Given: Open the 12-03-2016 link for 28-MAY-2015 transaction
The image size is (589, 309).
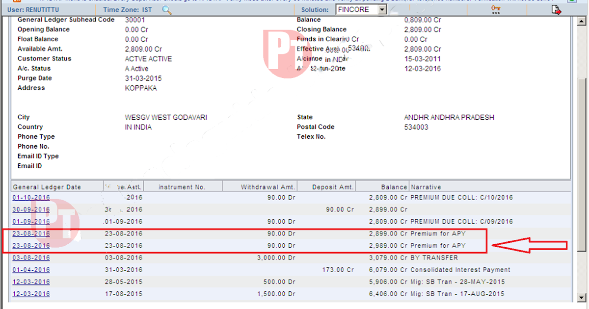Looking at the screenshot, I should 31,282.
